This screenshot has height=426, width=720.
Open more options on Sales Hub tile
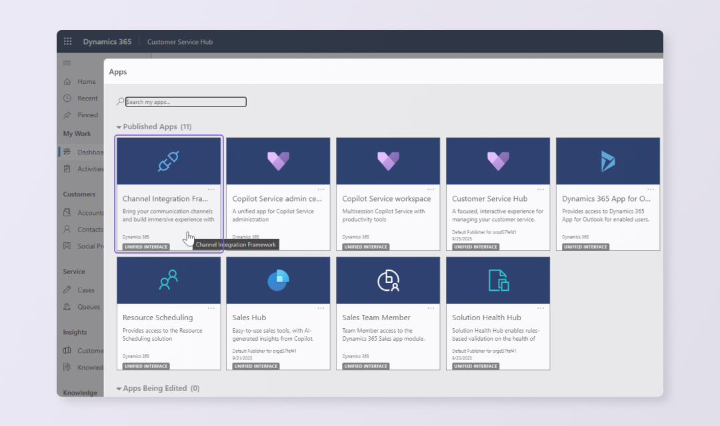[321, 308]
